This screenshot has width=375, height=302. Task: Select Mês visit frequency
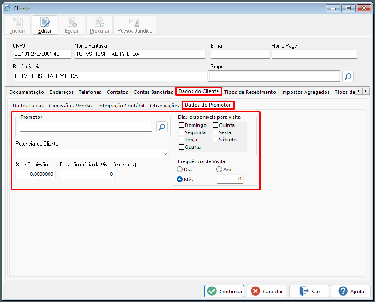click(180, 180)
